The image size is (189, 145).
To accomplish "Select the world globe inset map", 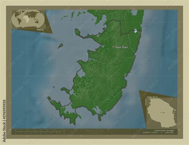I will pyautogui.click(x=28, y=19).
